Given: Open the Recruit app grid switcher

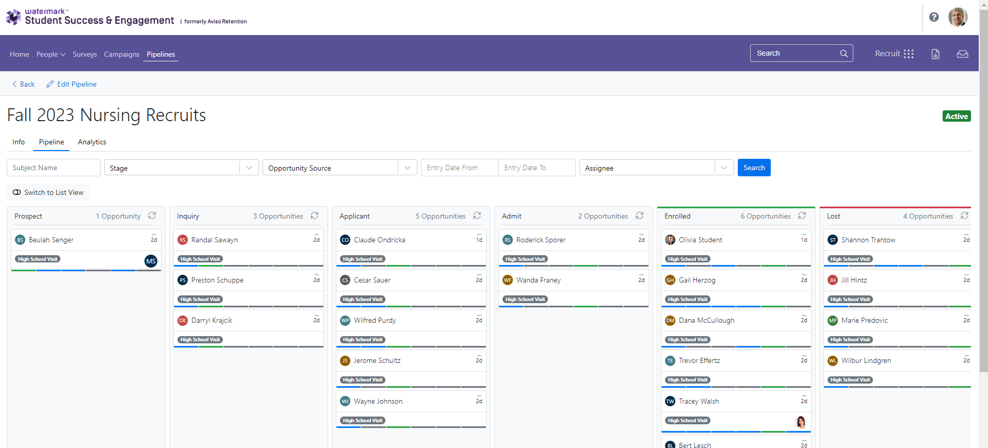Looking at the screenshot, I should coord(909,54).
